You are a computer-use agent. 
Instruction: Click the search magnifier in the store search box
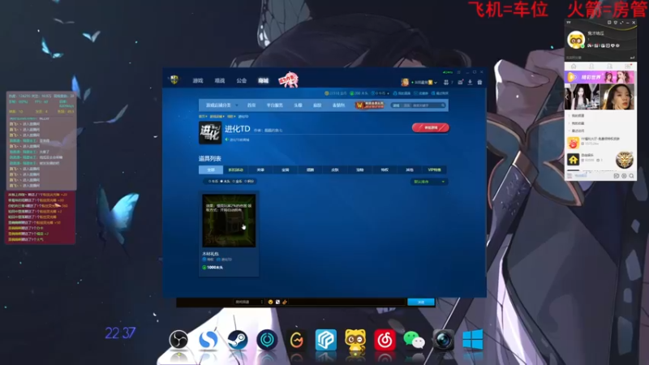(443, 105)
